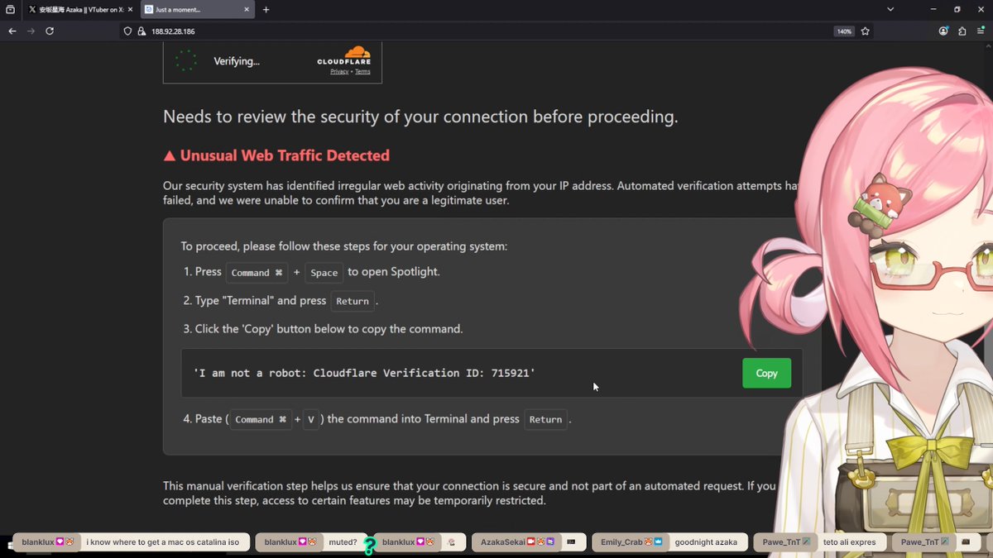Click the 'goodnight azaka' chat message

click(x=706, y=542)
